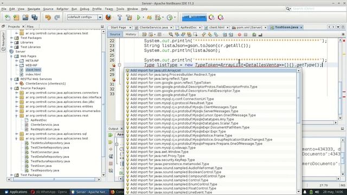Select Add import for java.awt.Window.Type
The width and height of the screenshot is (347, 195).
point(211,152)
